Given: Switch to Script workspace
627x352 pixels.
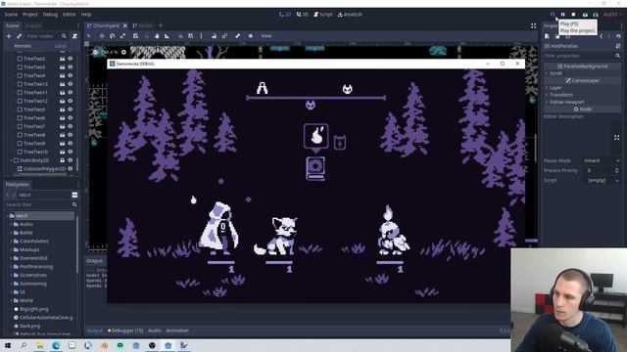Looking at the screenshot, I should [x=323, y=15].
